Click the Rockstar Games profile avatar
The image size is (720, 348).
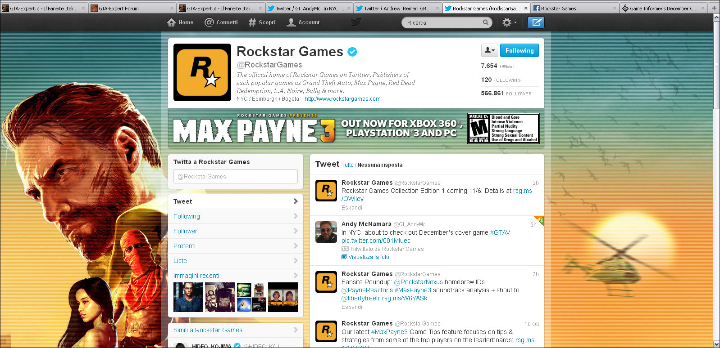pos(202,72)
